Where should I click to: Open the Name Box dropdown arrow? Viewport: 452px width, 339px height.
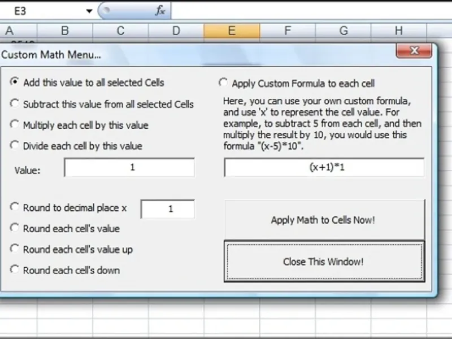89,11
